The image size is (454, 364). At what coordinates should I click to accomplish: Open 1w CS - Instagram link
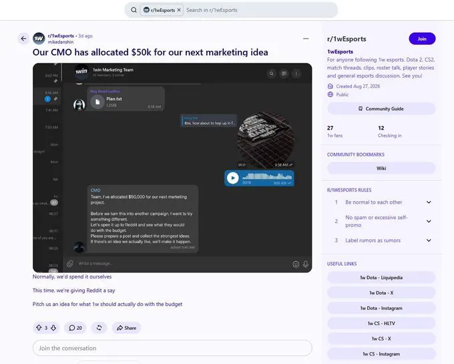(x=381, y=354)
